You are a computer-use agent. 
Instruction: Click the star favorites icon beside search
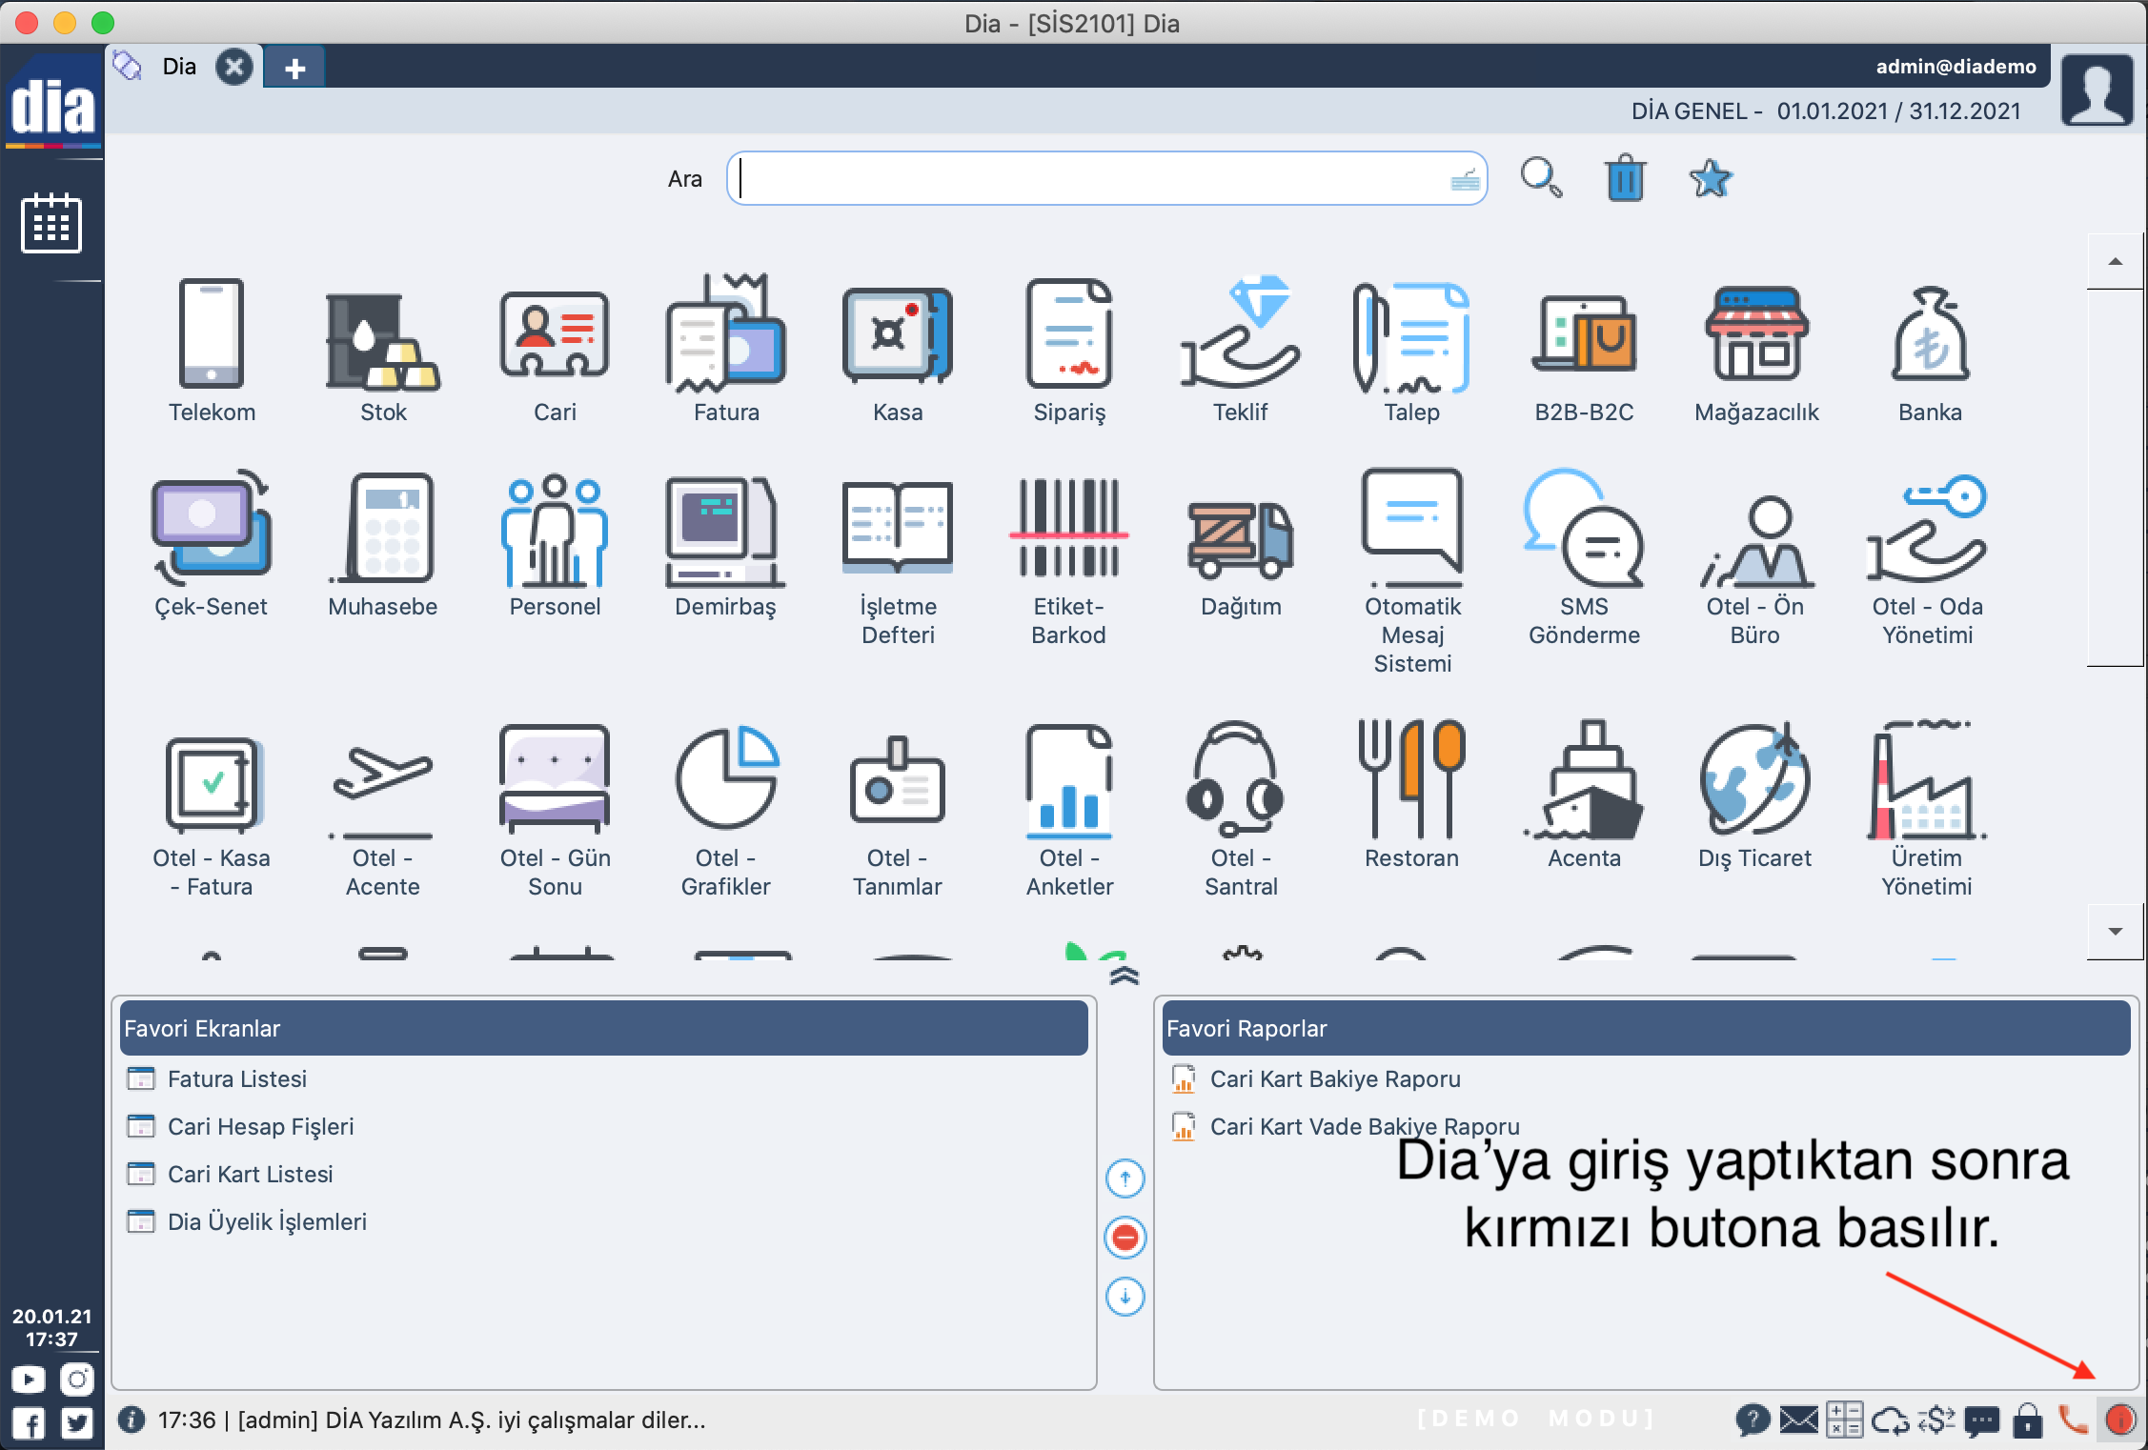point(1710,178)
